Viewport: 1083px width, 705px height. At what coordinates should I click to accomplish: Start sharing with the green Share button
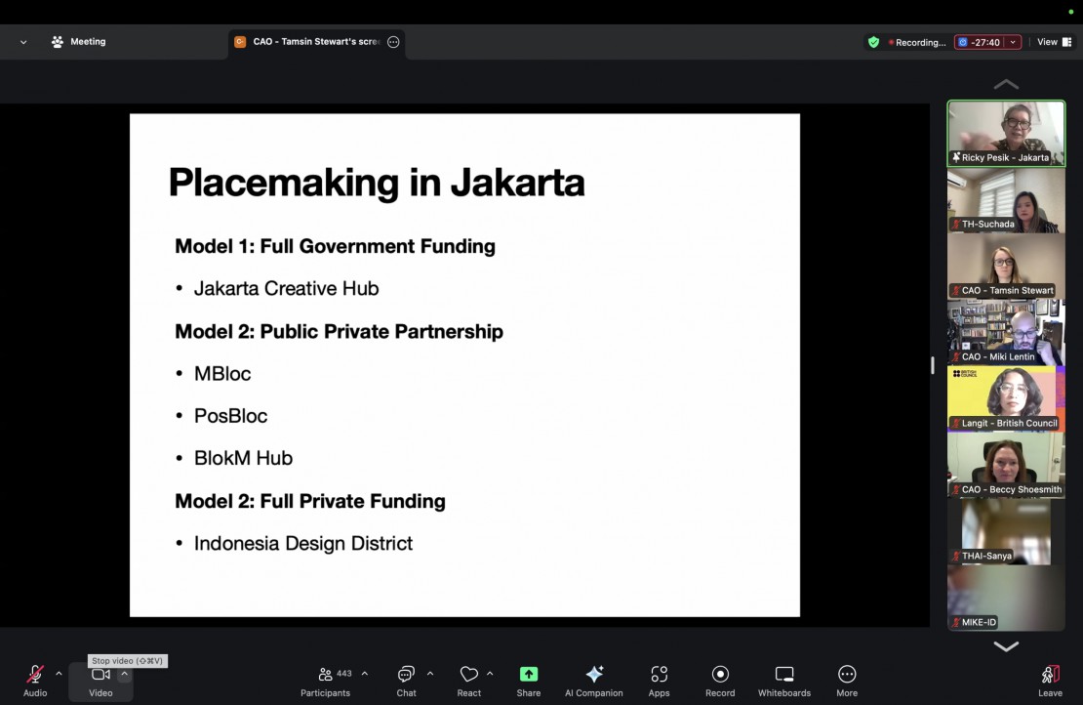pos(529,679)
